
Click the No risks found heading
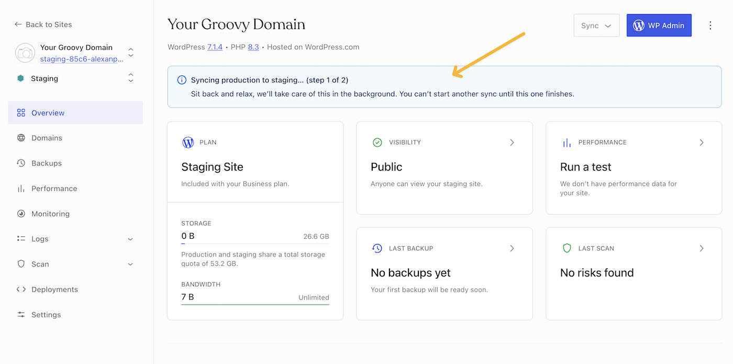pyautogui.click(x=597, y=273)
